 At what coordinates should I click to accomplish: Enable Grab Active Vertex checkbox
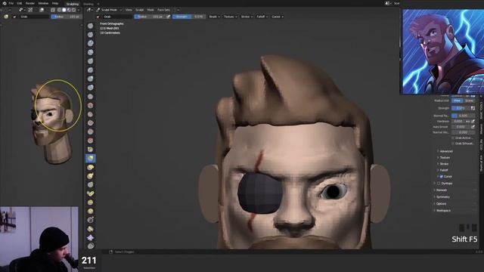click(453, 138)
